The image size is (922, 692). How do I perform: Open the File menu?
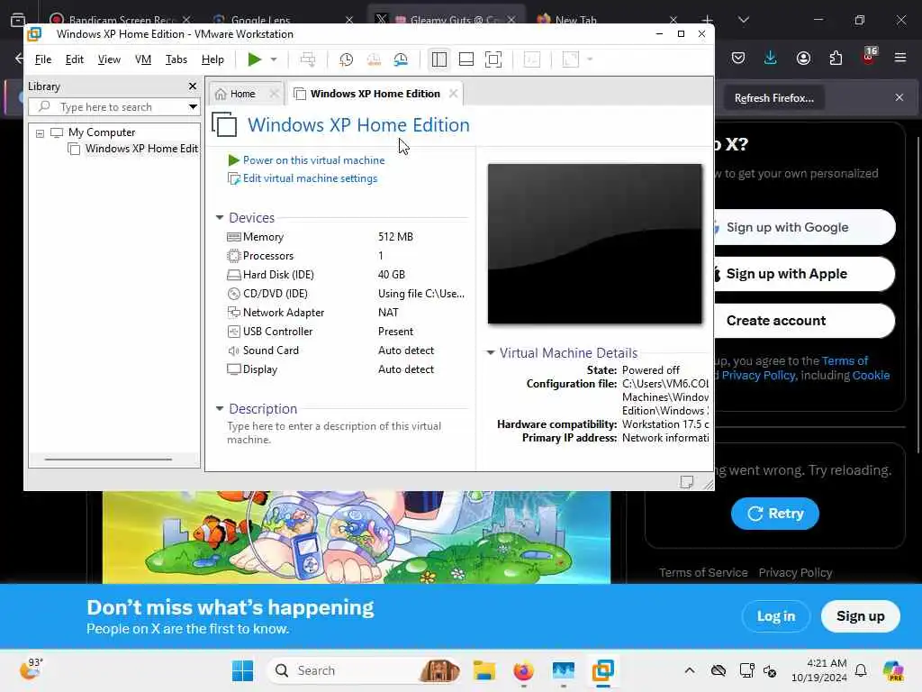tap(43, 59)
